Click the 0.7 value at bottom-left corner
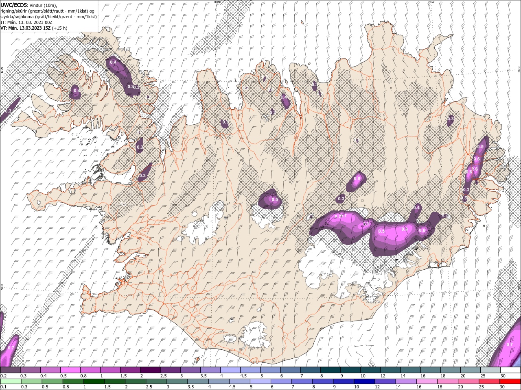 click(x=11, y=348)
